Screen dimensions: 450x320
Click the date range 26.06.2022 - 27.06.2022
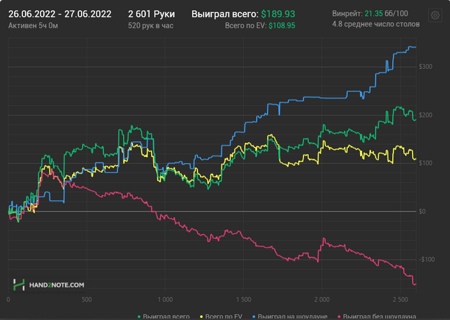pyautogui.click(x=60, y=14)
